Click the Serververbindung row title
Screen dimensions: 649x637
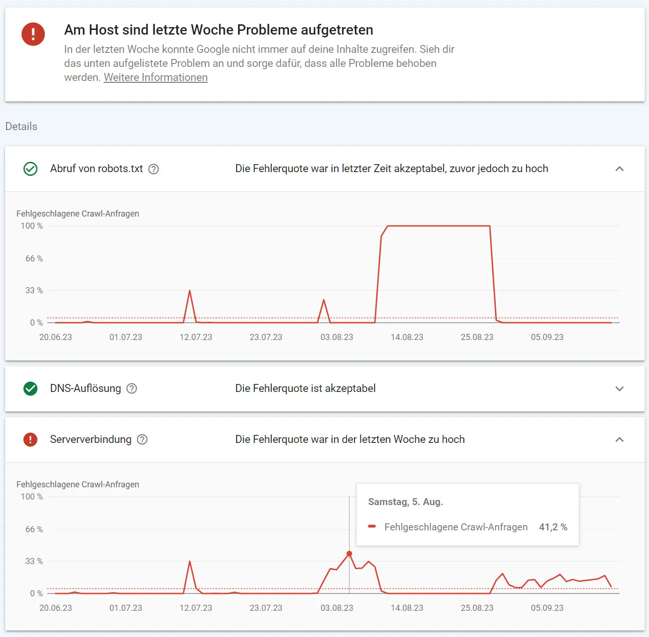pos(91,440)
